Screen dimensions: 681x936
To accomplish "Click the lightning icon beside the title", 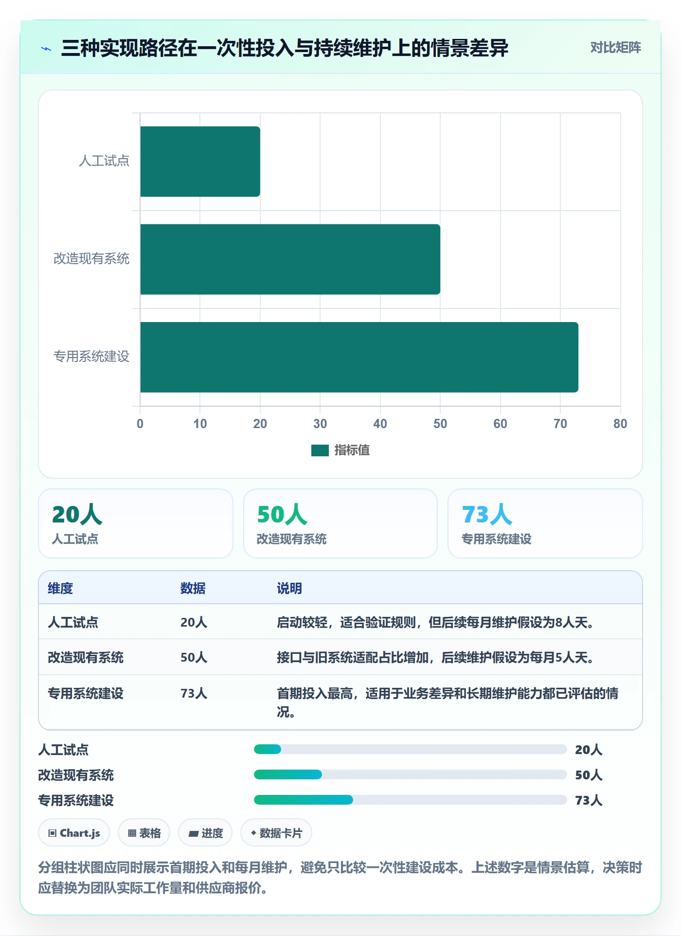I will click(x=46, y=49).
